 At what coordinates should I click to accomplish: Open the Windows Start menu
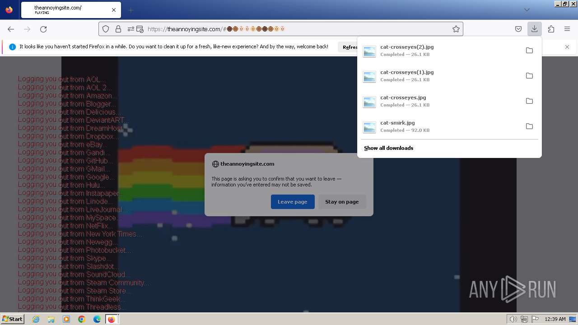13,319
